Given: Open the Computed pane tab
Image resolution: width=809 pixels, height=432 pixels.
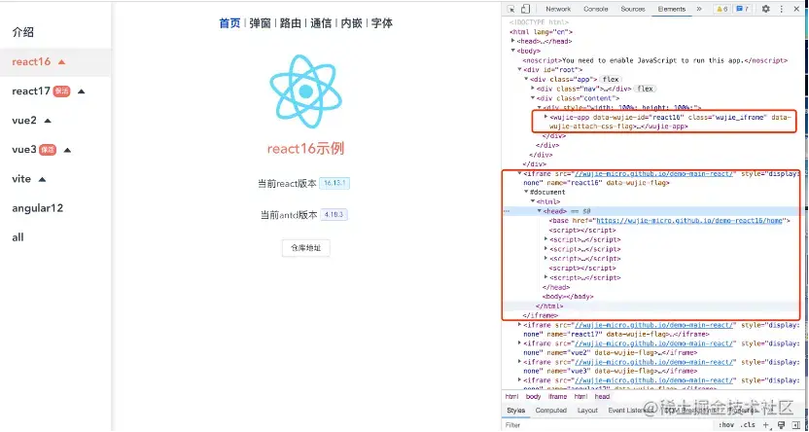Looking at the screenshot, I should point(551,411).
